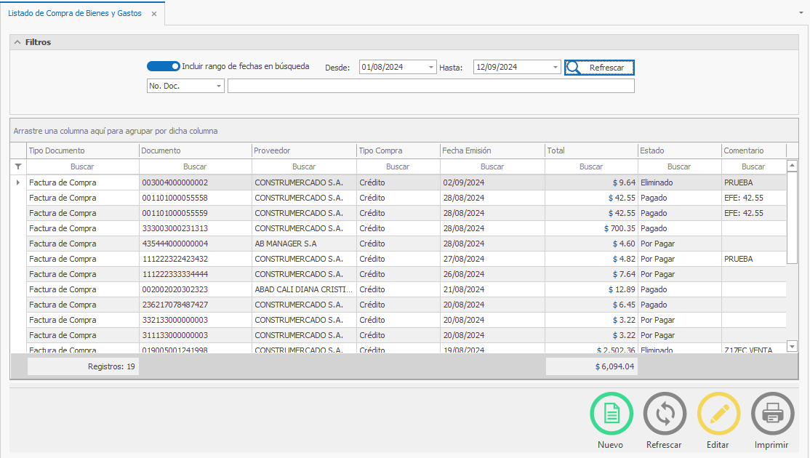
Task: Click the green Nuevo document icon
Action: coord(611,414)
